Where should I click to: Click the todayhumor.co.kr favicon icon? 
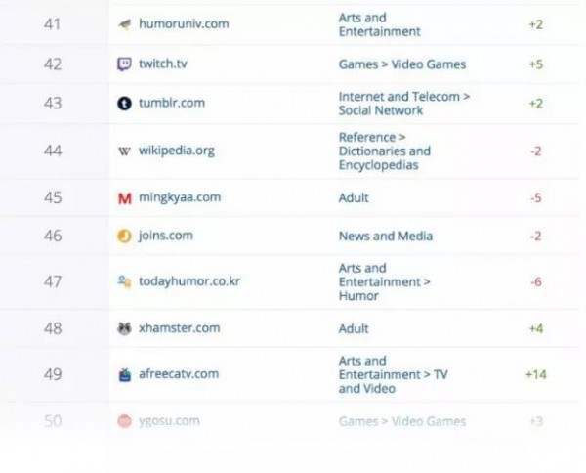(x=124, y=281)
